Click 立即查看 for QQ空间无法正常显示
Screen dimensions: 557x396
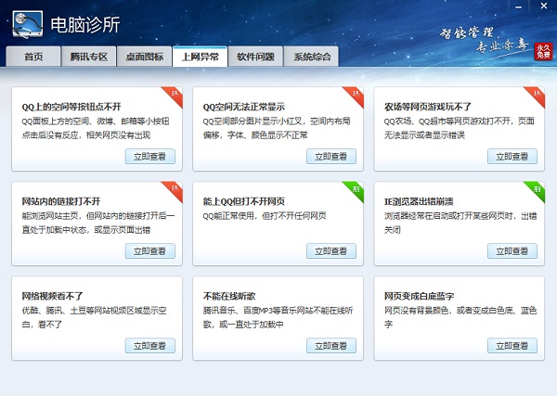pos(331,157)
